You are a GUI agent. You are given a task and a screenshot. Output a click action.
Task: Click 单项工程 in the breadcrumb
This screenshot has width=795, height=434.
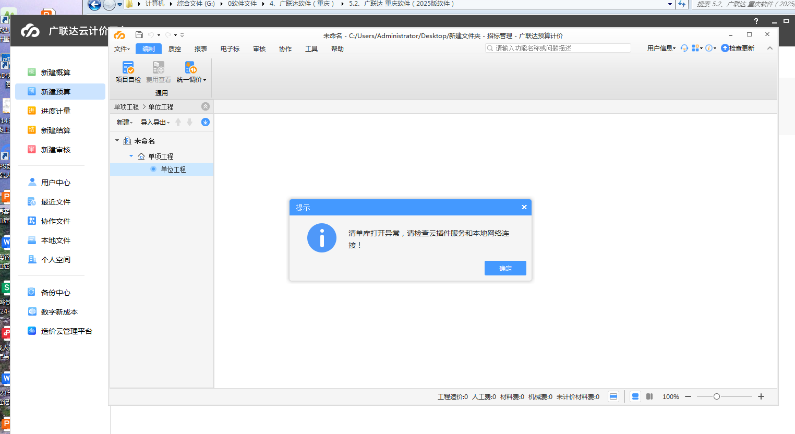(127, 107)
